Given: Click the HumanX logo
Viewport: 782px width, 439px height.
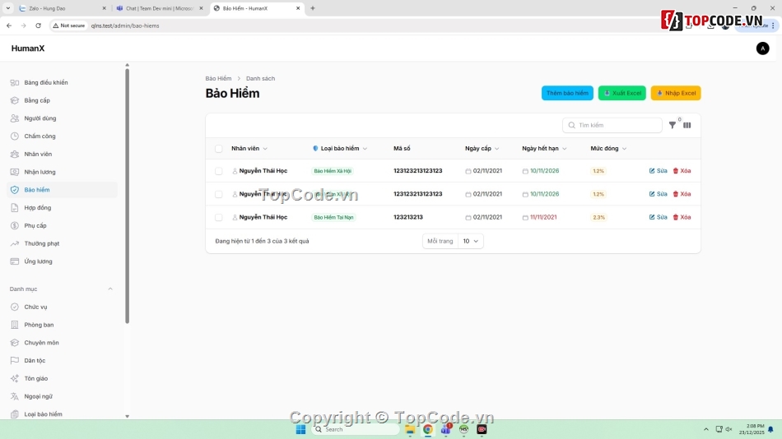Looking at the screenshot, I should [x=28, y=49].
